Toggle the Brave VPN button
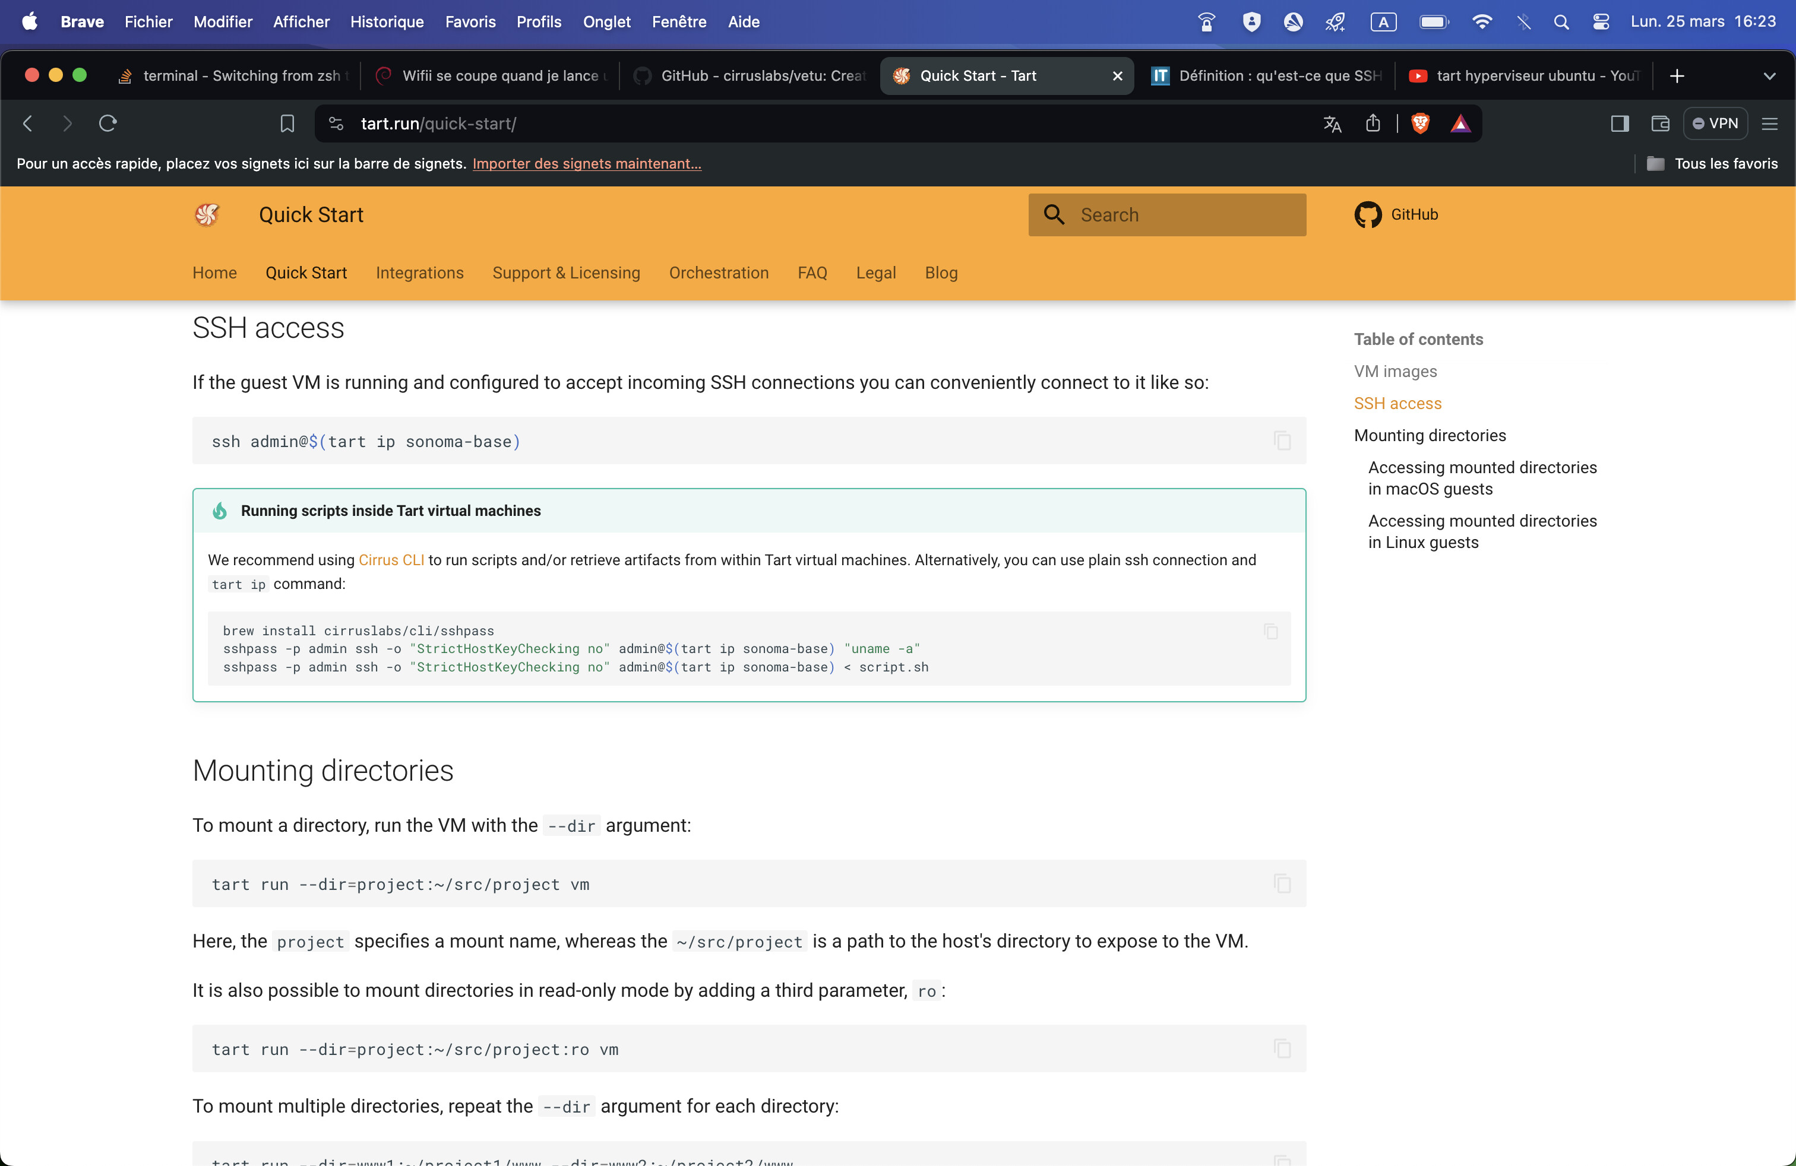This screenshot has height=1166, width=1796. [x=1715, y=123]
